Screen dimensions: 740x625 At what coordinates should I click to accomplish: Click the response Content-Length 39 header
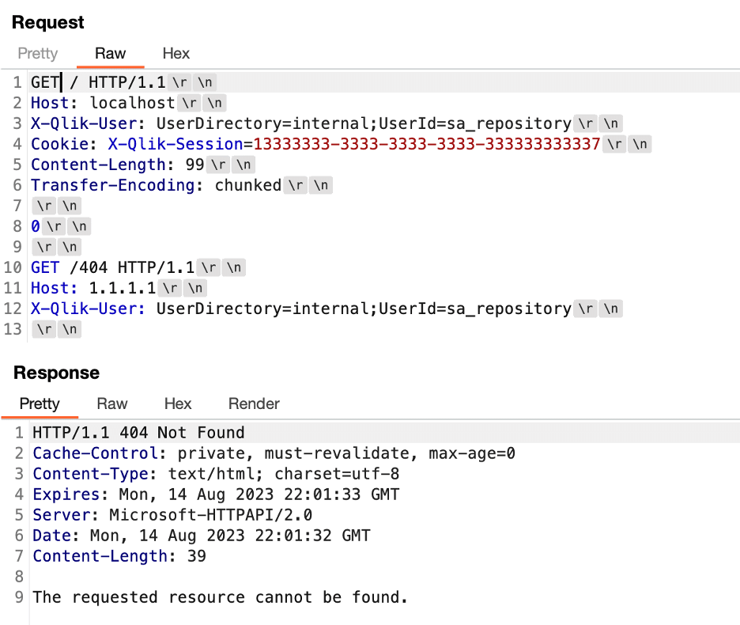click(x=119, y=556)
